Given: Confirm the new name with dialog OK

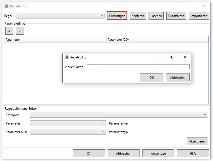Looking at the screenshot, I should point(151,77).
